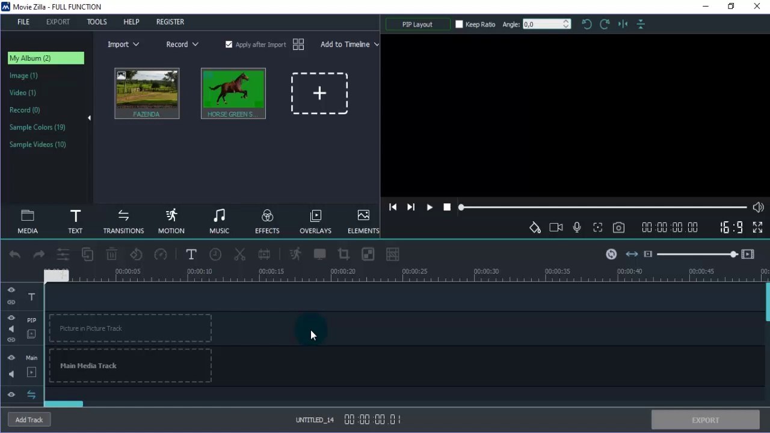770x433 pixels.
Task: Click the trash delete icon
Action: (112, 254)
